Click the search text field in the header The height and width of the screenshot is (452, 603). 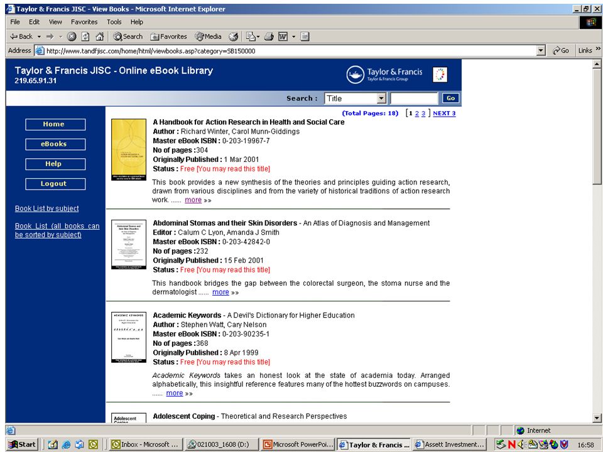414,99
